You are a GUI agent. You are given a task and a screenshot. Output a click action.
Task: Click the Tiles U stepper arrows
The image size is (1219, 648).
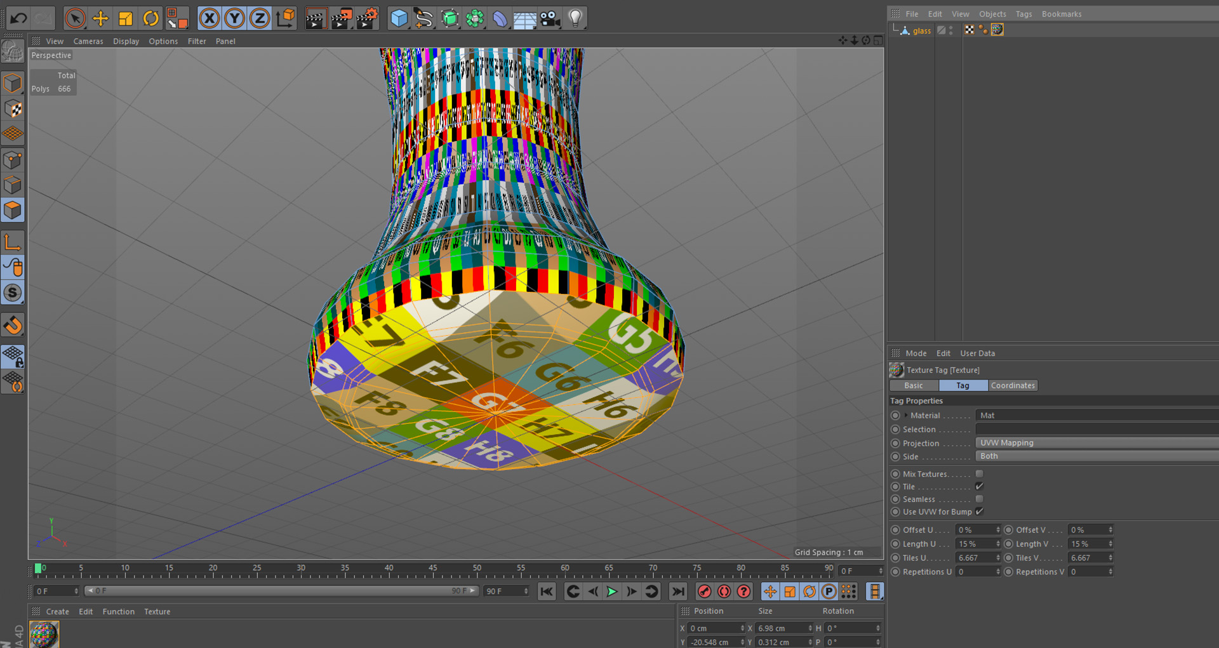pyautogui.click(x=998, y=558)
